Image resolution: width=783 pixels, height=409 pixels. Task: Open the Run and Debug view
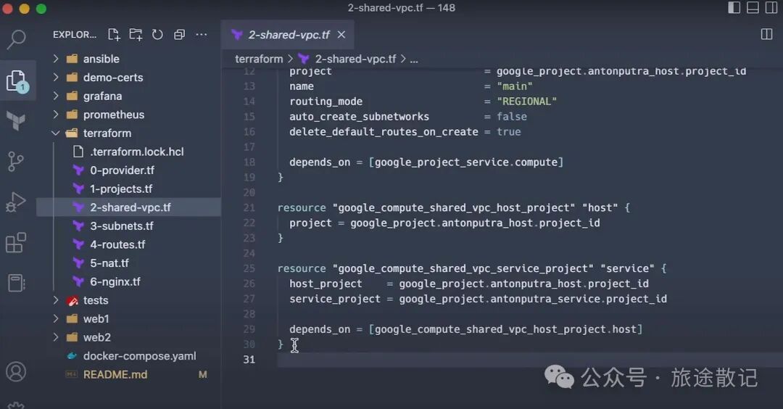[x=16, y=202]
